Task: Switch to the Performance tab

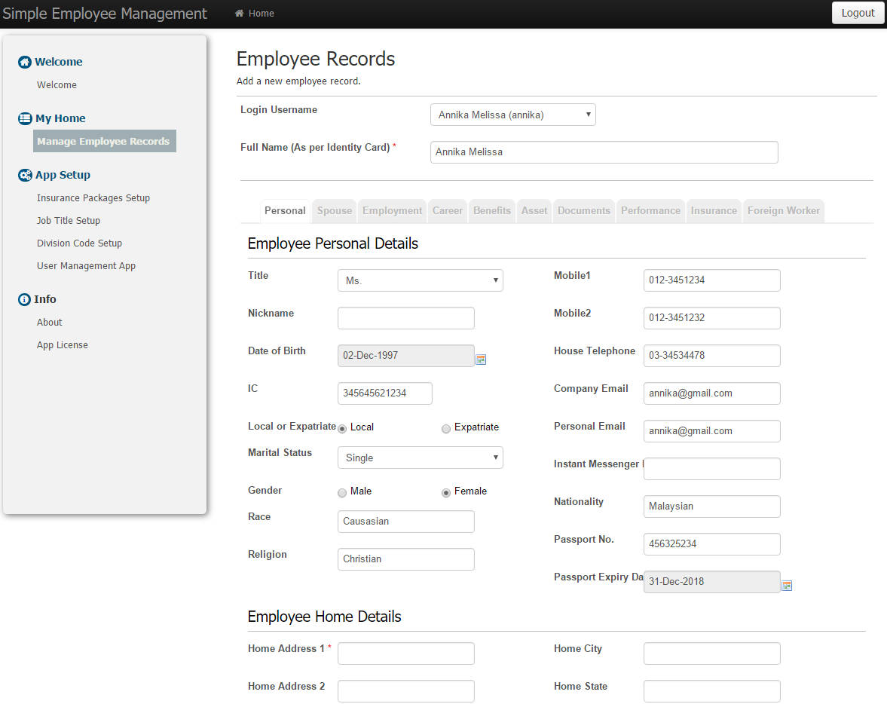Action: pos(650,210)
